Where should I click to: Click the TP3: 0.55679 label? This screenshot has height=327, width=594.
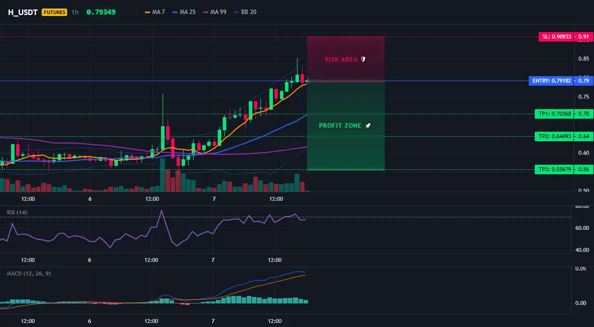pos(554,170)
